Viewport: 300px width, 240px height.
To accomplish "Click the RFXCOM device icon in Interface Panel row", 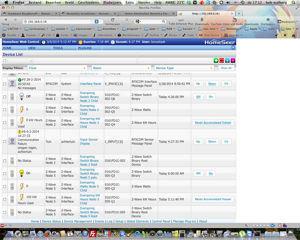I will [x=12, y=84].
